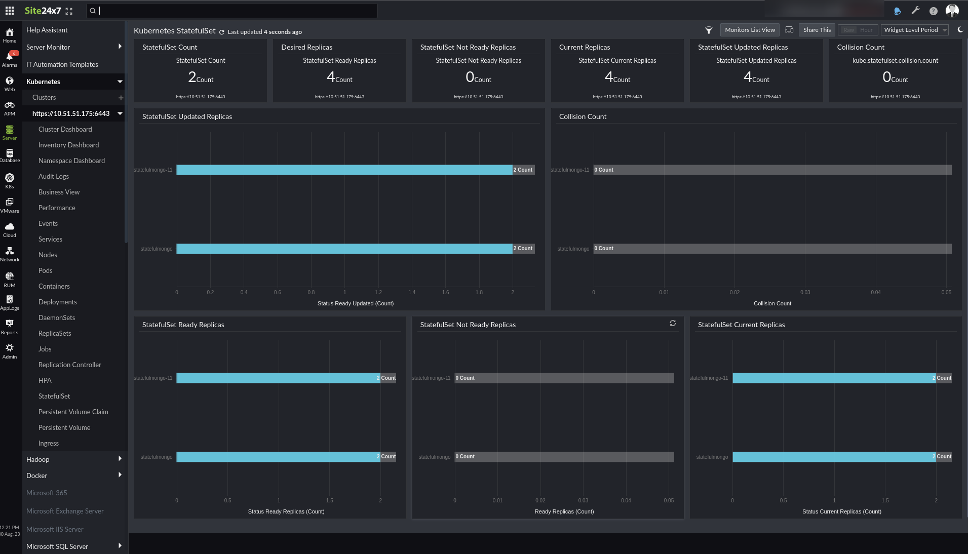Click the wrench tools icon in top bar
This screenshot has height=554, width=968.
point(916,10)
